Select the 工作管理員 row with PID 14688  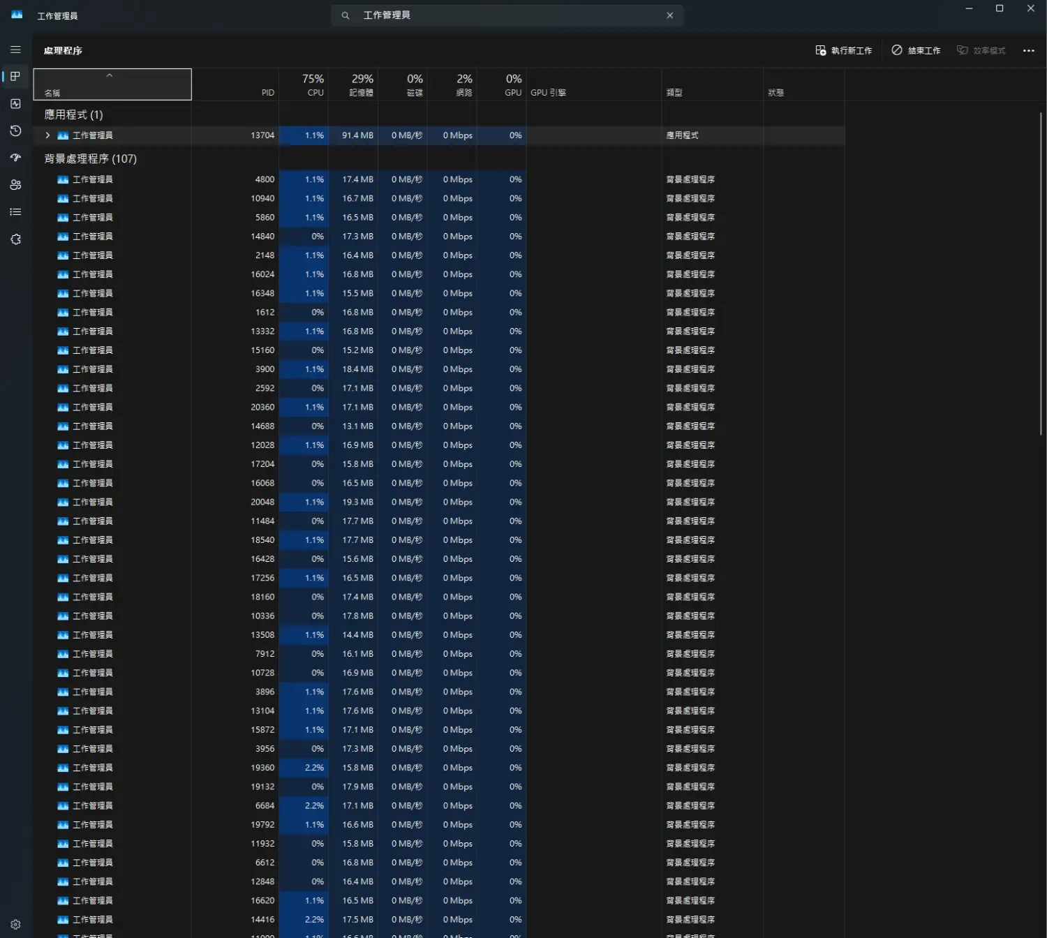(x=439, y=426)
